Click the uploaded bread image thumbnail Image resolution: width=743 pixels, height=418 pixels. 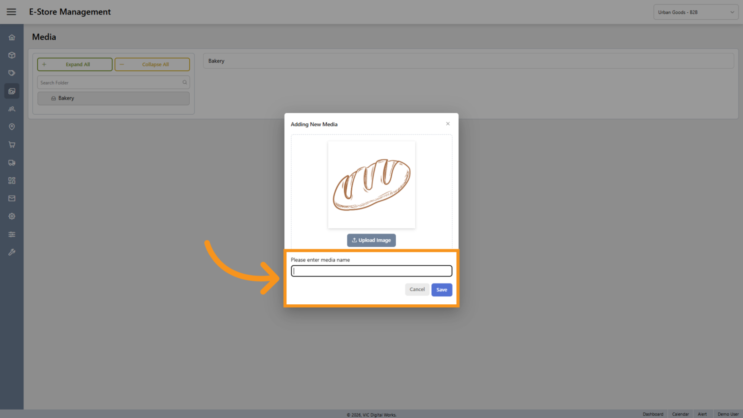pyautogui.click(x=371, y=185)
